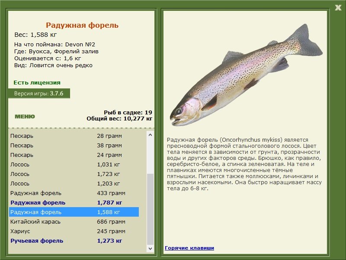
Task: Select Лосось 1,723 кг row
Action: click(x=74, y=174)
